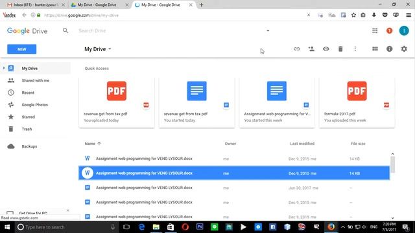Expand the My Drive tree arrow in sidebar
The width and height of the screenshot is (415, 233).
tap(4, 68)
